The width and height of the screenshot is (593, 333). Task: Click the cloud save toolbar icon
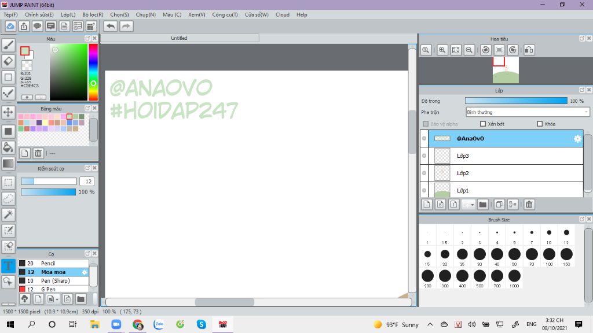[x=10, y=26]
